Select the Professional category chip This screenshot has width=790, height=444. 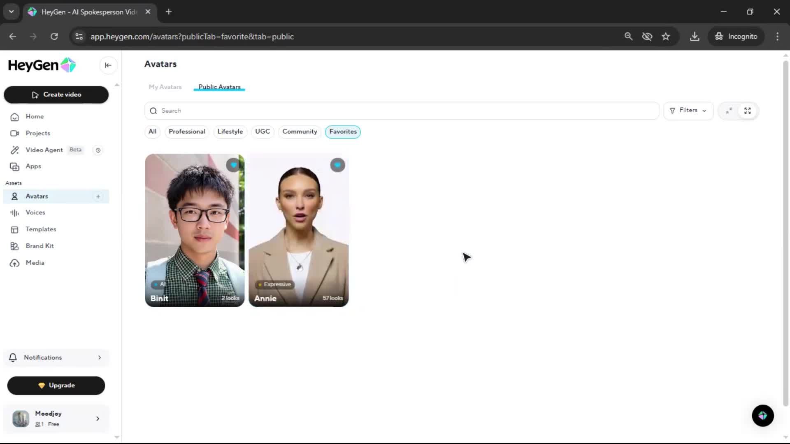[187, 132]
